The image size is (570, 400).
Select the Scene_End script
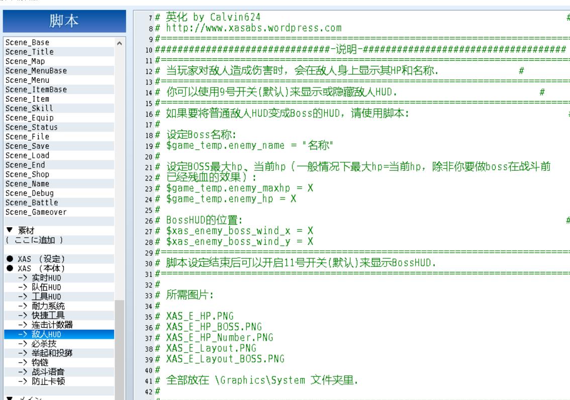click(59, 165)
